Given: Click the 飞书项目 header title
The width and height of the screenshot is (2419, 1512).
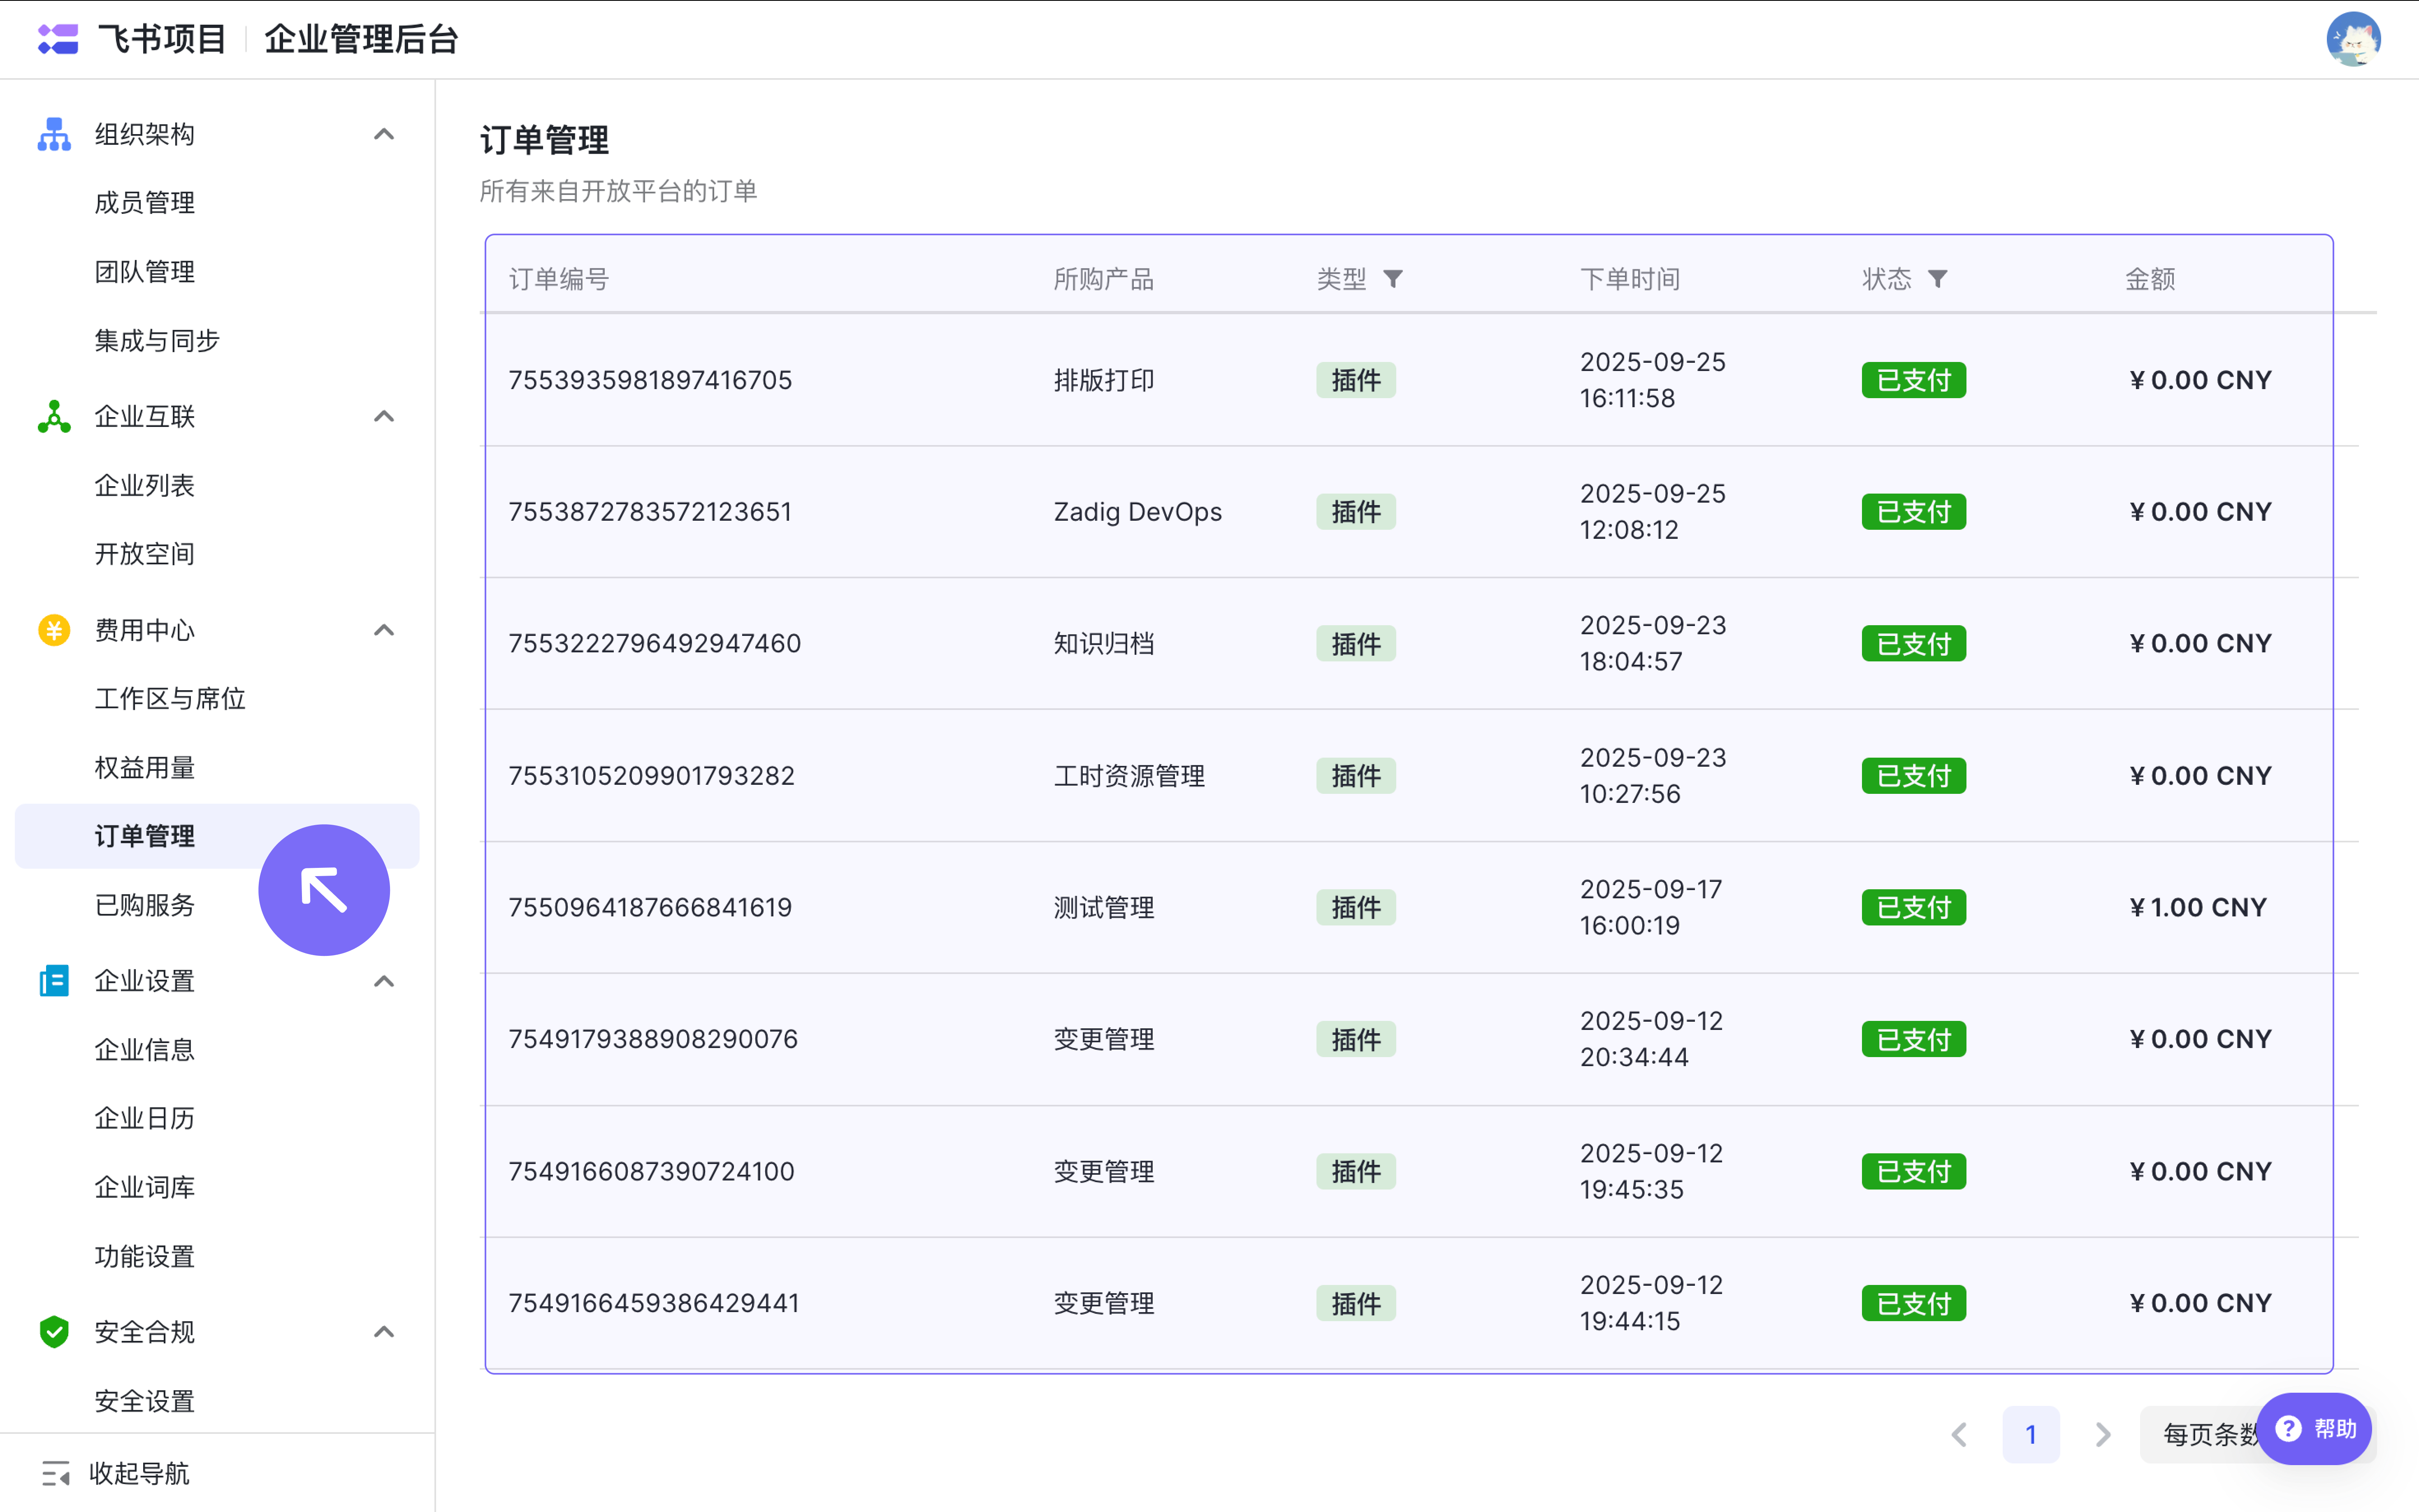Looking at the screenshot, I should (162, 39).
